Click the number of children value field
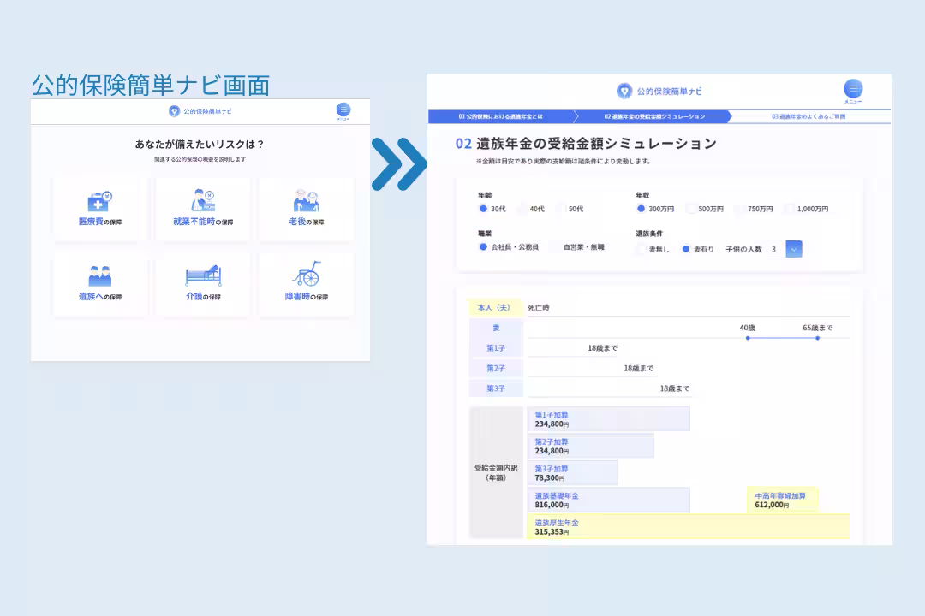This screenshot has height=616, width=925. tap(774, 249)
